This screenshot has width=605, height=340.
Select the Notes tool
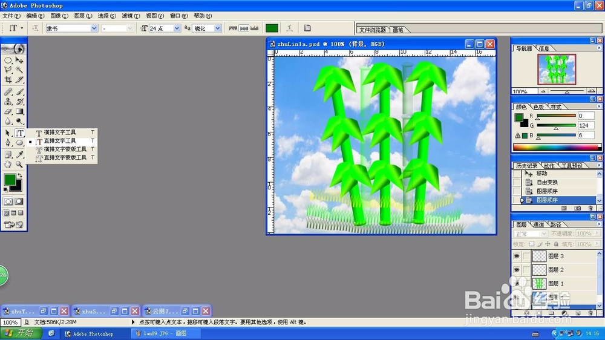[8, 155]
